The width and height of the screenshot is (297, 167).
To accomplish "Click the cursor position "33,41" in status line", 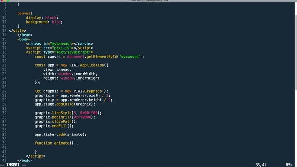I will click(x=261, y=165).
